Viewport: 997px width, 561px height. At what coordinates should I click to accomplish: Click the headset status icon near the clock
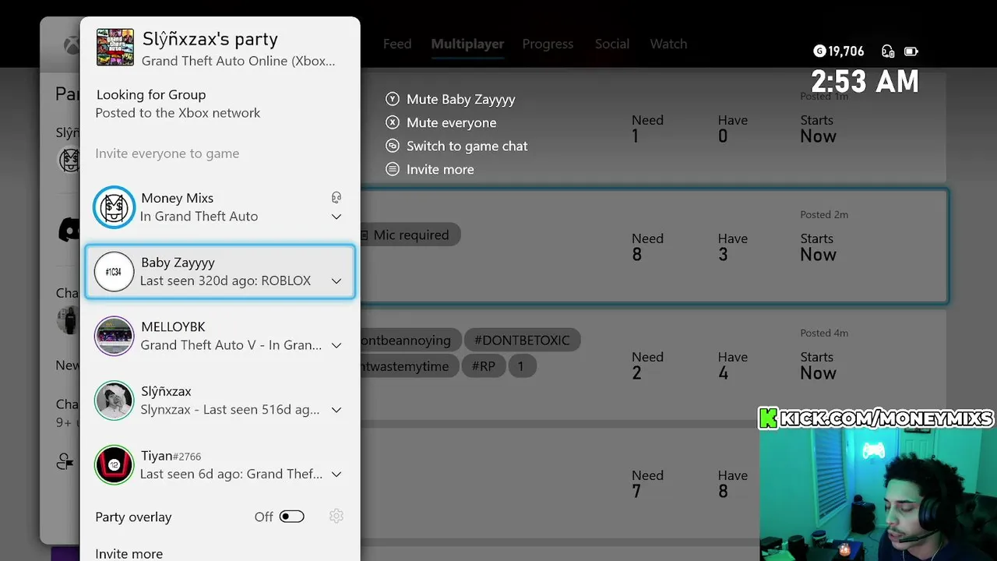pyautogui.click(x=888, y=51)
